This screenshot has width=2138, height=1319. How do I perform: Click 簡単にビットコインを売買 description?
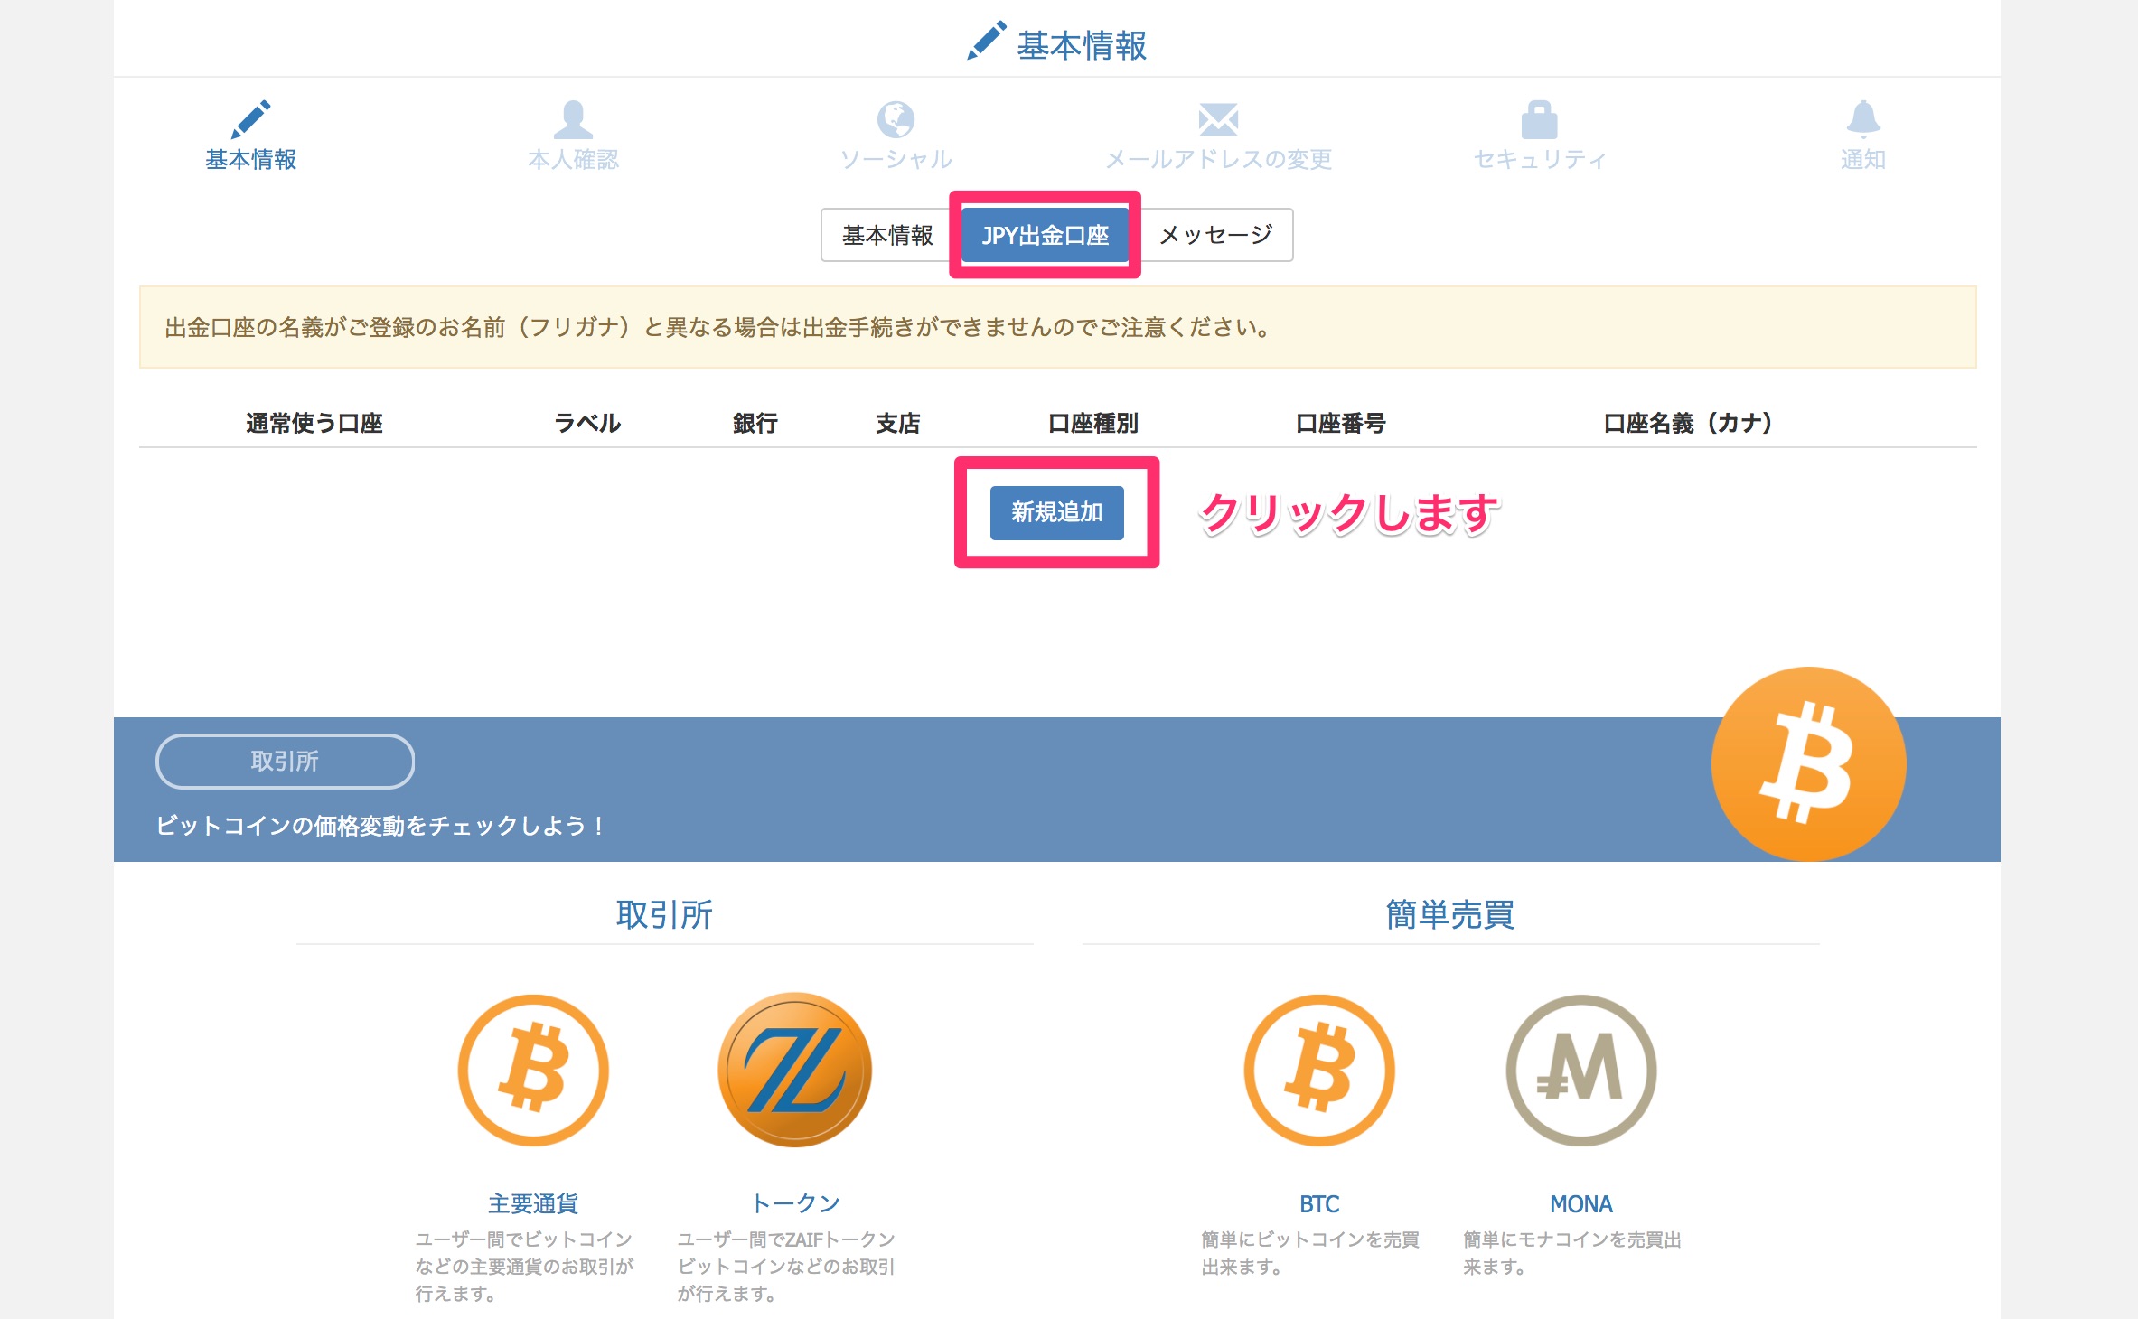(1310, 1253)
